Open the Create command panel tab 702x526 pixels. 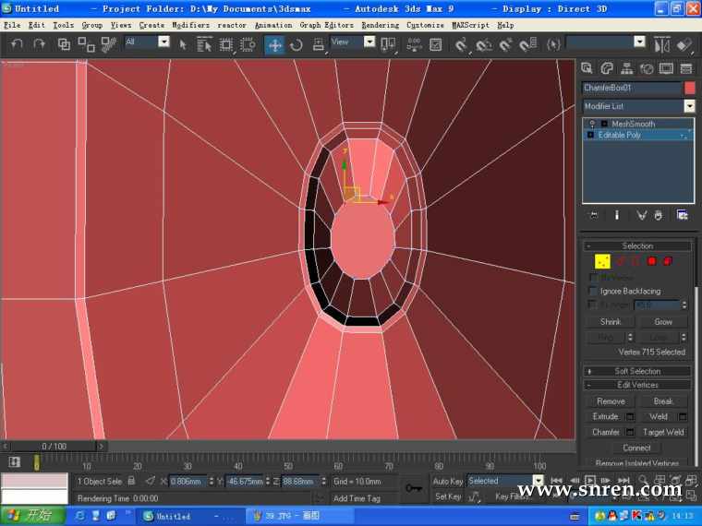click(587, 68)
